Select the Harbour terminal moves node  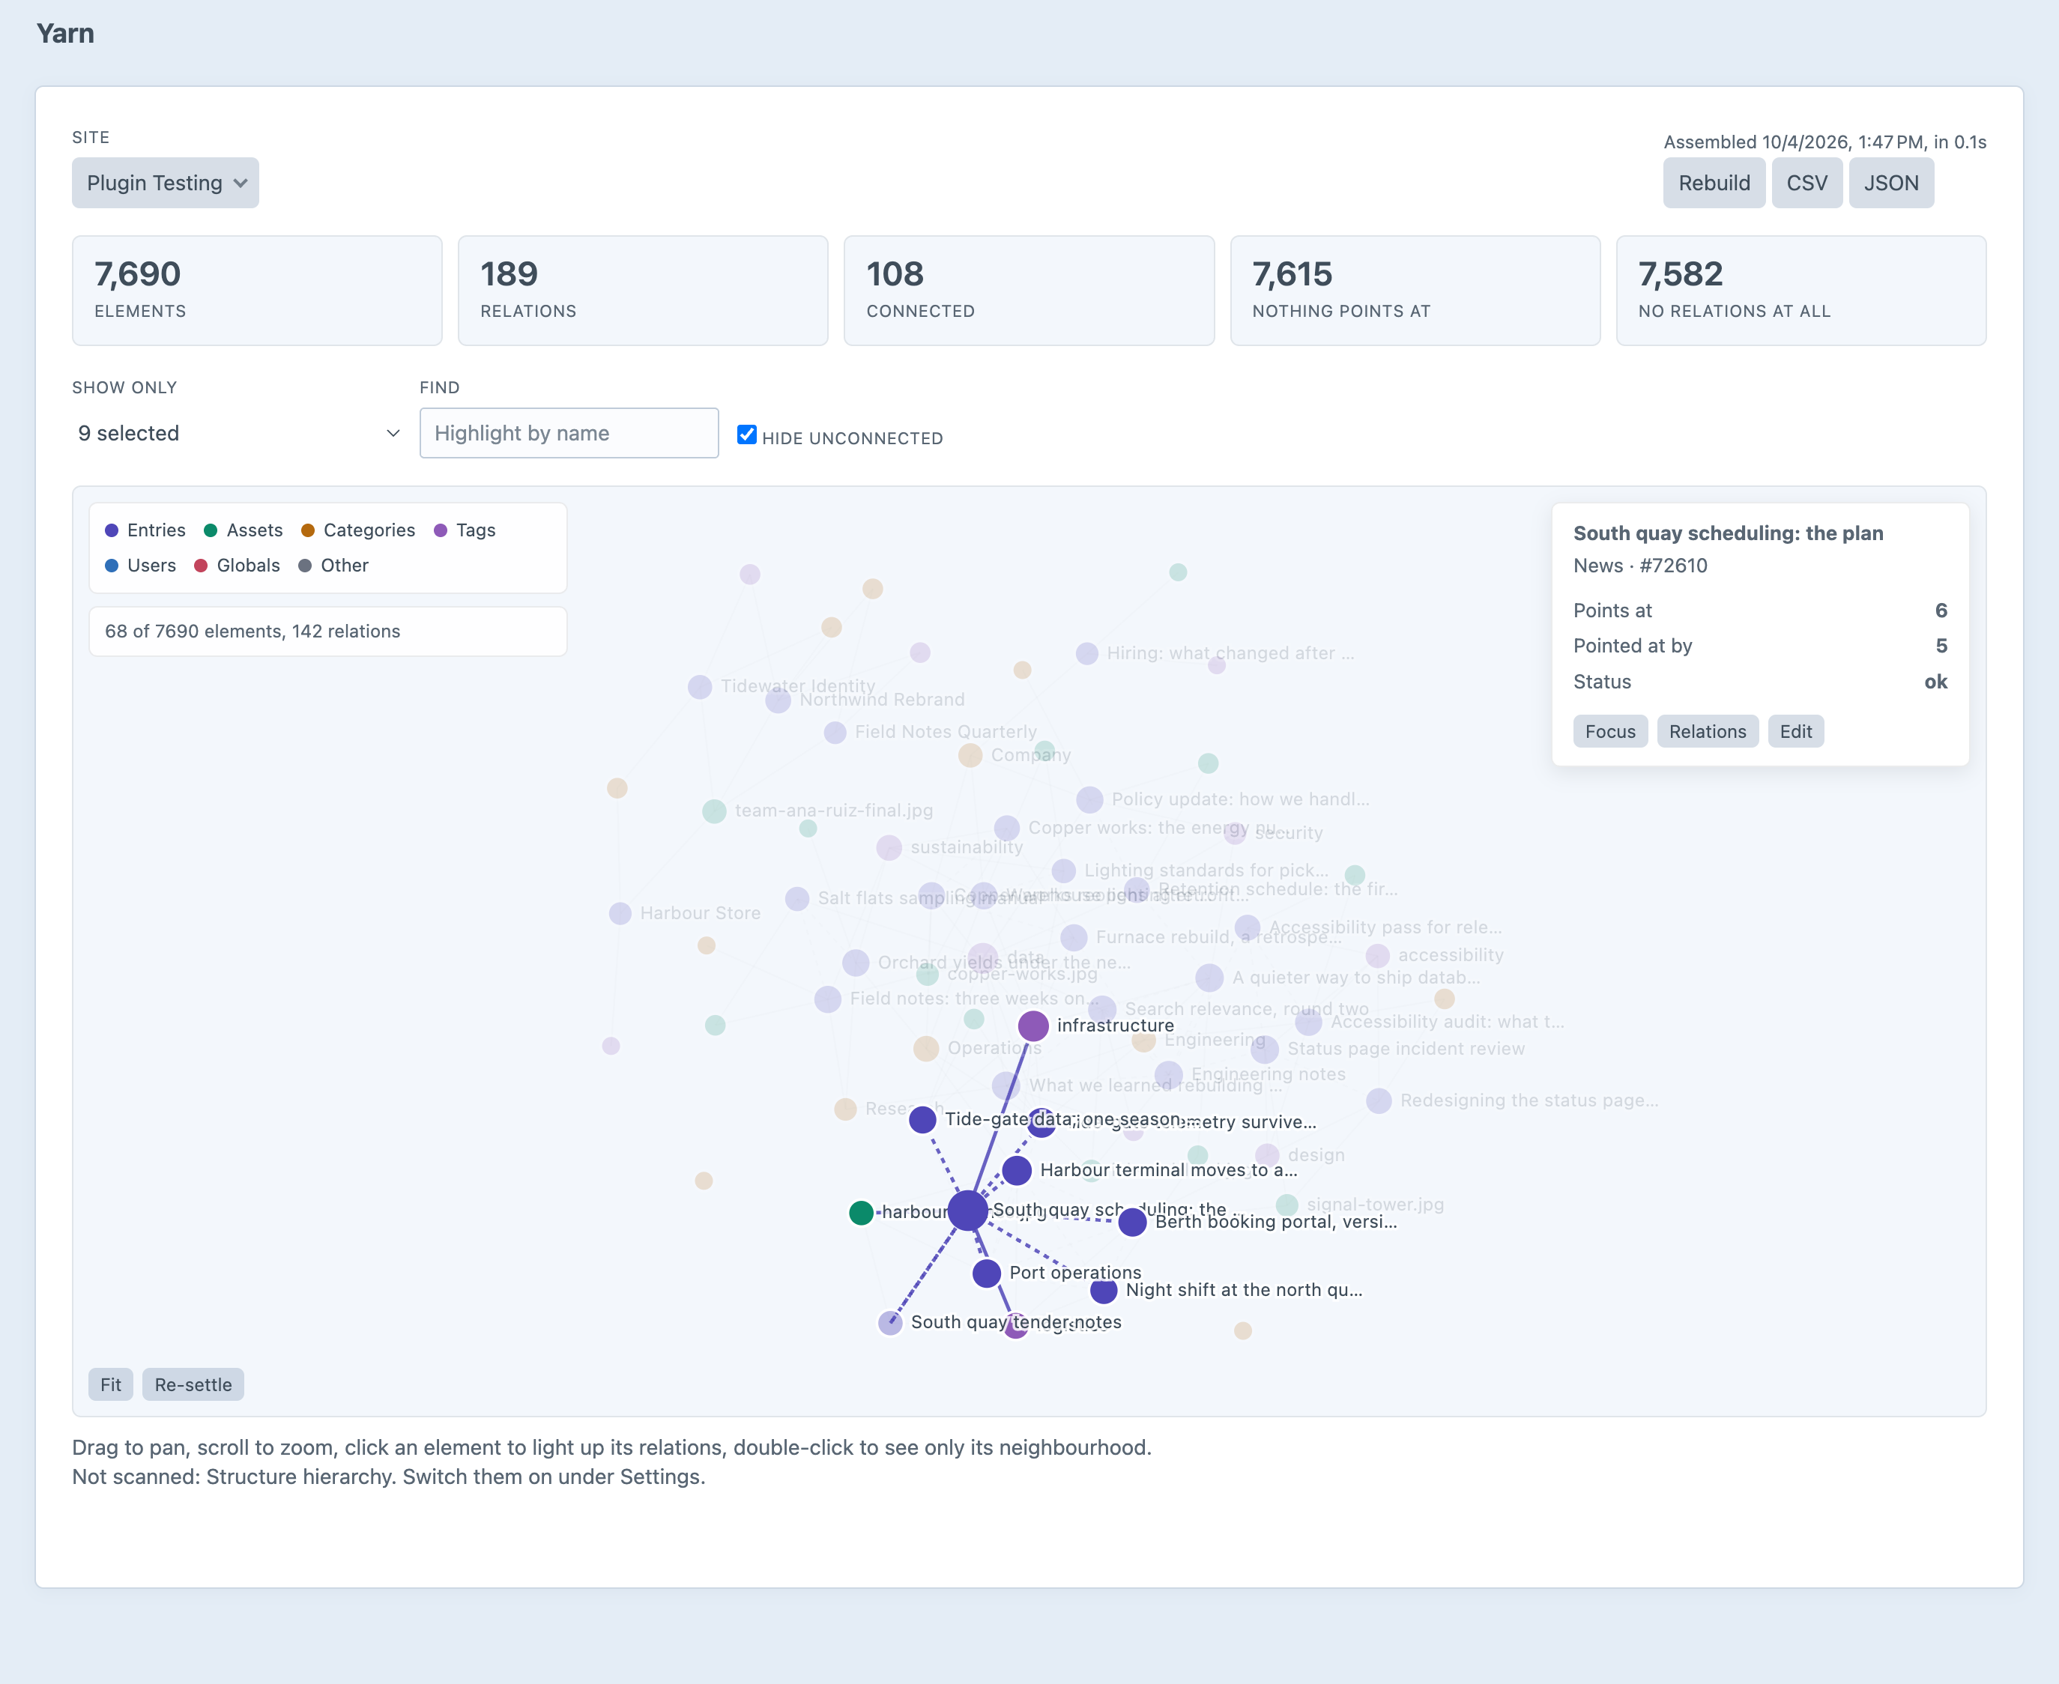(1016, 1171)
